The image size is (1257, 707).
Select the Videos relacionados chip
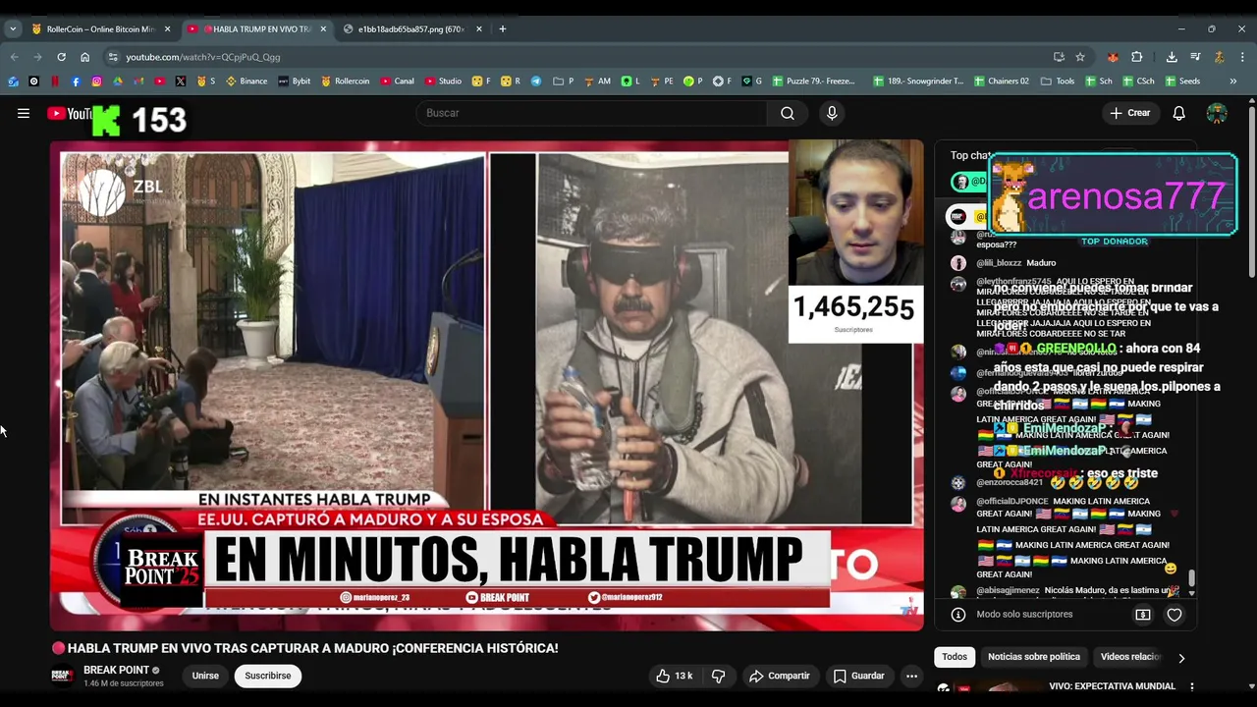[1130, 657]
